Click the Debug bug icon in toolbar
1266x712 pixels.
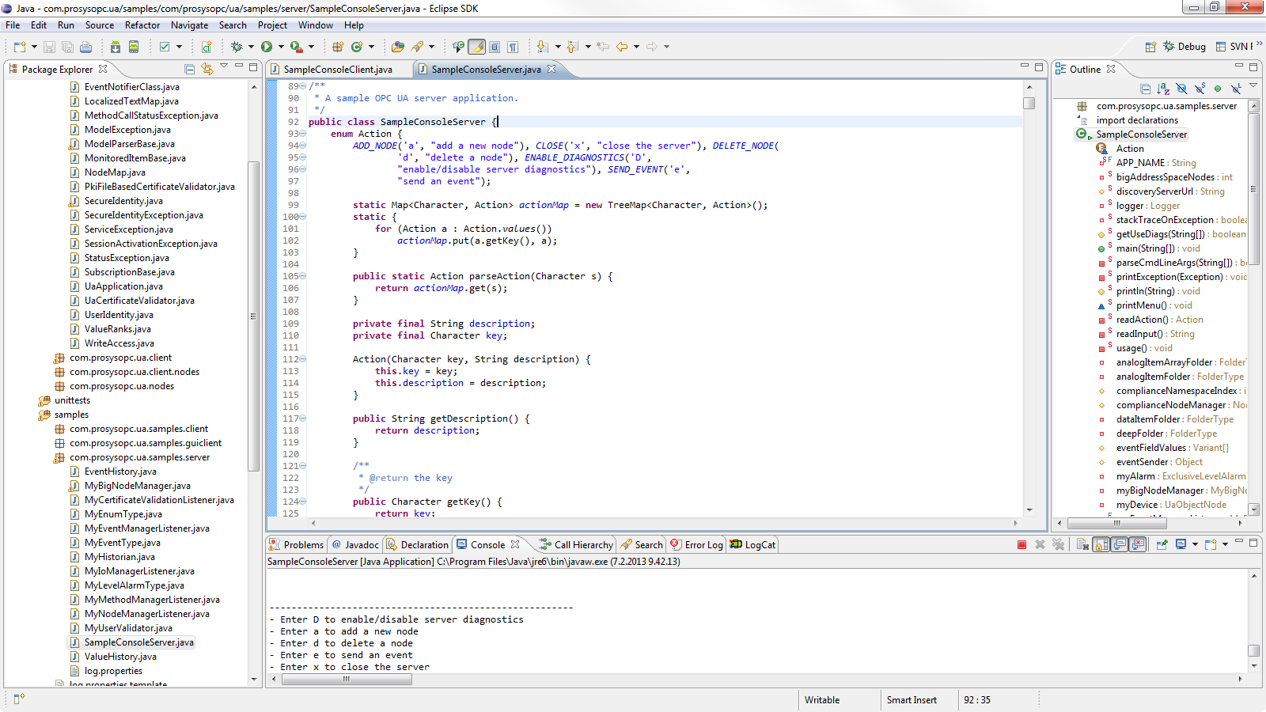(236, 47)
